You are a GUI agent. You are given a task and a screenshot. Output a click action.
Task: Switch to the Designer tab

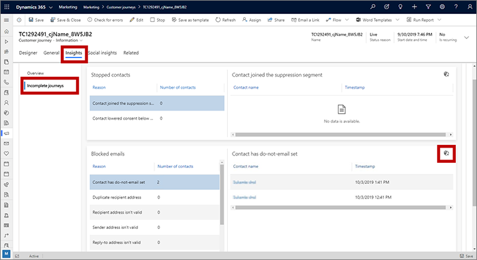tap(28, 53)
